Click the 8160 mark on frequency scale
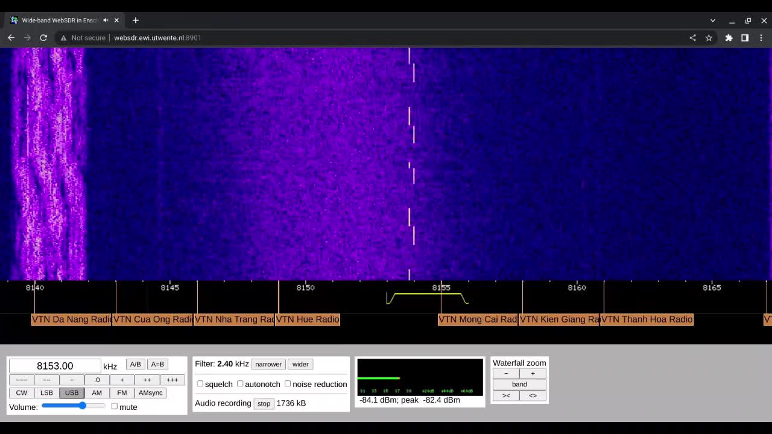 click(x=577, y=288)
